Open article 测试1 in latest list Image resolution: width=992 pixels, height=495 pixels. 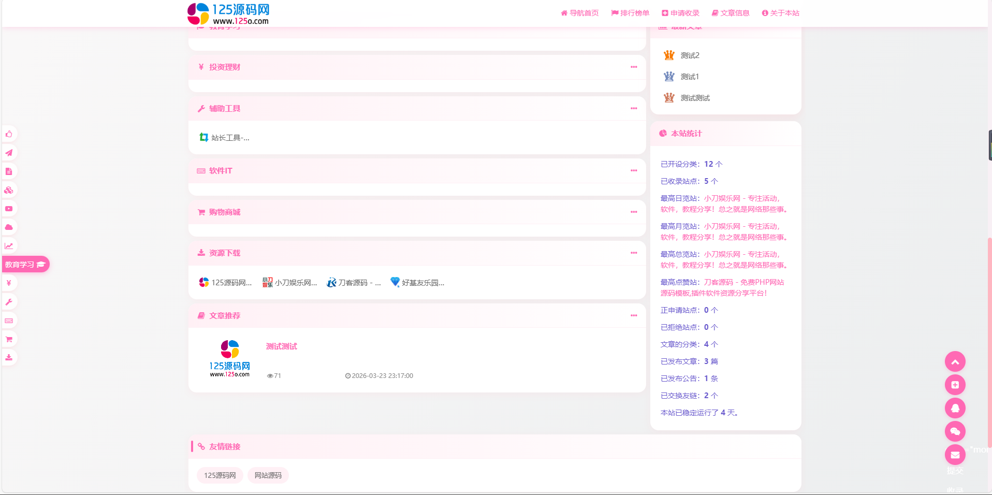tap(690, 77)
